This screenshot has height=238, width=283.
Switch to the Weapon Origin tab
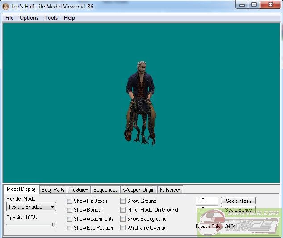(139, 190)
